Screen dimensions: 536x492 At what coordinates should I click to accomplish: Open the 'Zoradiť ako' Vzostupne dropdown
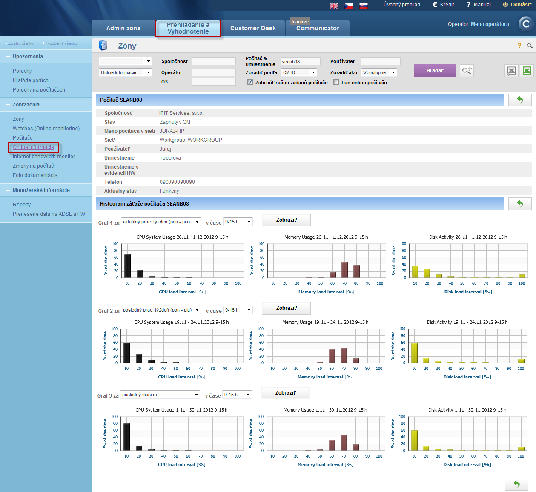379,72
